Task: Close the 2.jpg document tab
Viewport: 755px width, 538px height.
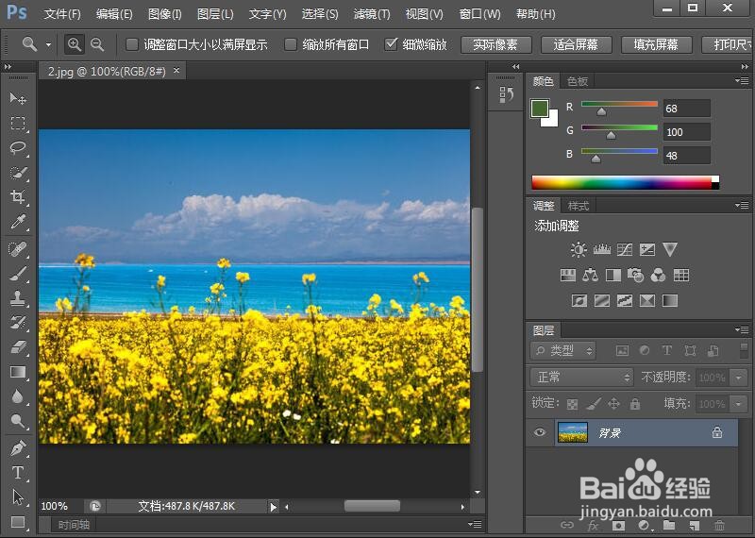Action: (176, 71)
